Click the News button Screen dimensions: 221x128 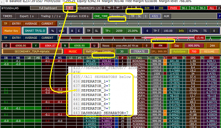(106, 46)
